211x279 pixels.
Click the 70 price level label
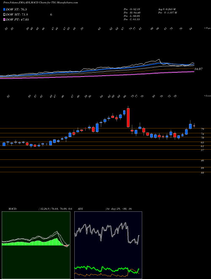click(x=203, y=138)
